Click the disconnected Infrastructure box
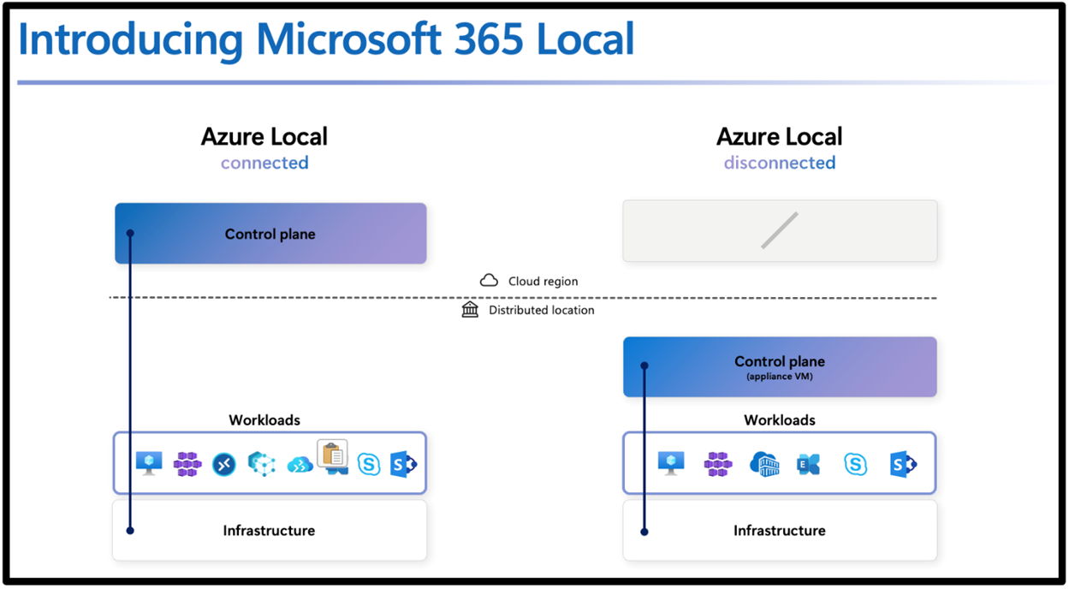 click(780, 531)
